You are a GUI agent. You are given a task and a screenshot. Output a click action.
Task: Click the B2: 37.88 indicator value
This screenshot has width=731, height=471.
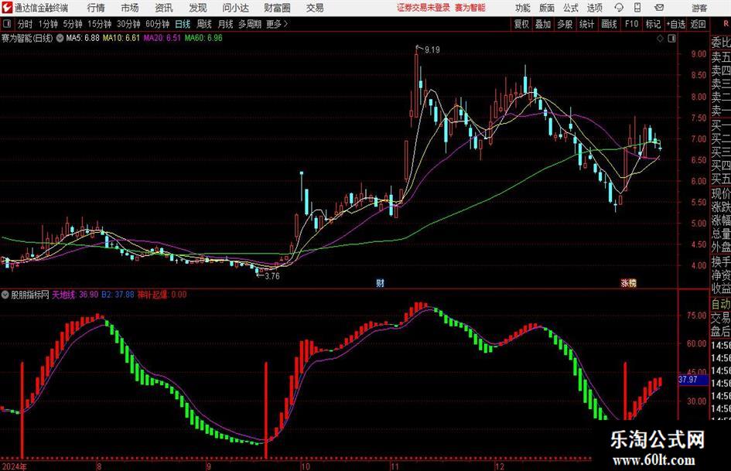point(118,294)
